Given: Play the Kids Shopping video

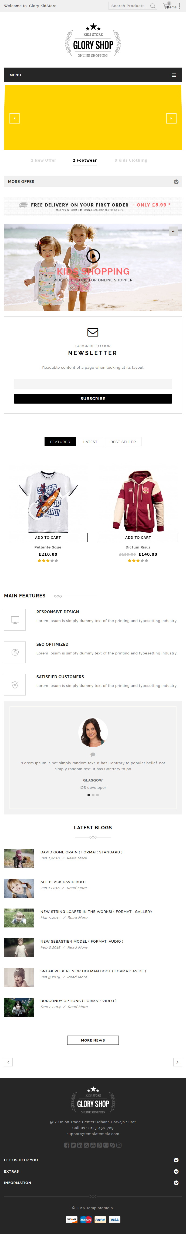Looking at the screenshot, I should tap(93, 256).
